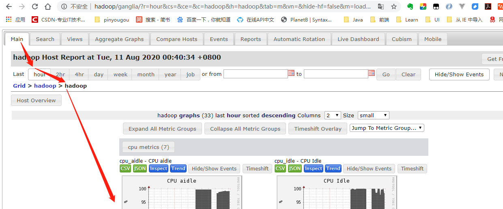Open calendar picker for the from date
503x209 pixels.
(291, 73)
